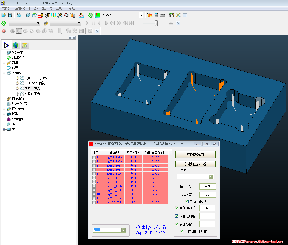Click the 创建加工参考线 button
288x245 pixels.
tap(195, 164)
